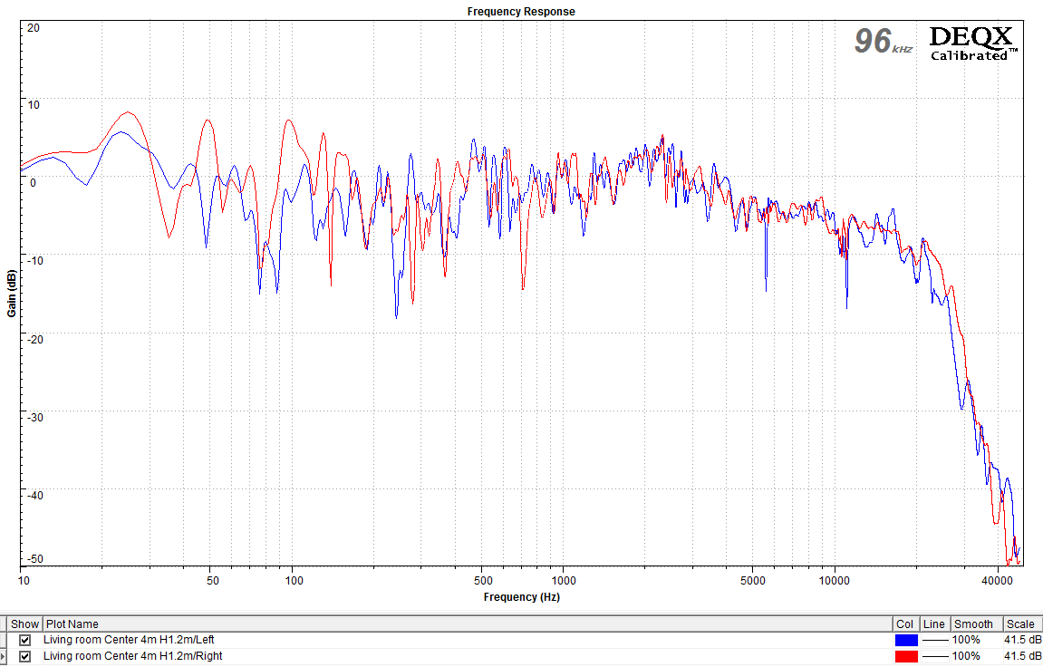This screenshot has width=1043, height=667.
Task: Click the Line column header
Action: [x=934, y=623]
